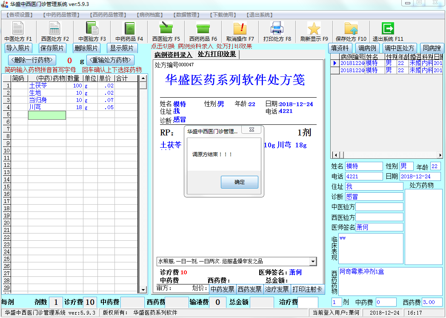Open 西医处方 F2 toolbar icon
Viewport: 446px width, 318px height.
coord(54,28)
